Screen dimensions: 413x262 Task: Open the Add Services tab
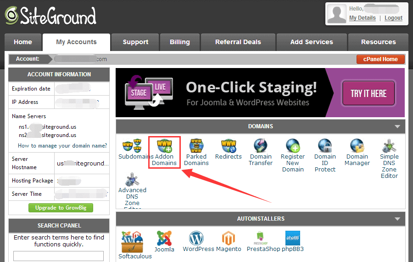tap(312, 42)
